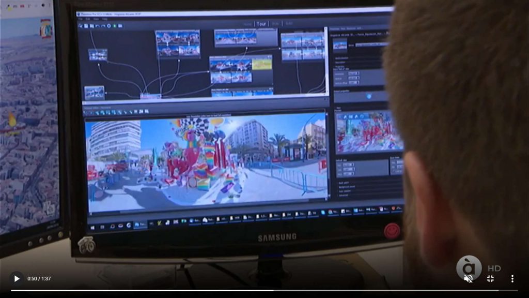
Task: Click the small preview thumbnail in the right panel
Action: 340,46
